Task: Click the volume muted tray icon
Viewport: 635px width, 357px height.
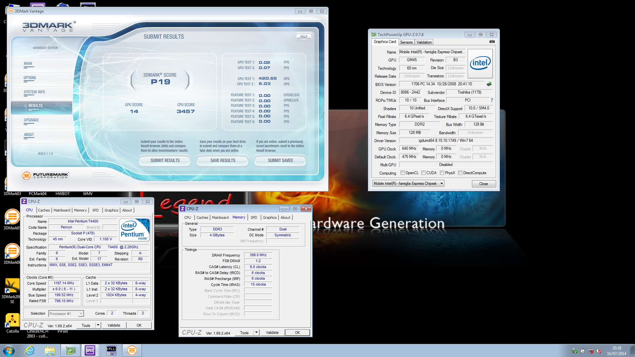Action: point(599,351)
